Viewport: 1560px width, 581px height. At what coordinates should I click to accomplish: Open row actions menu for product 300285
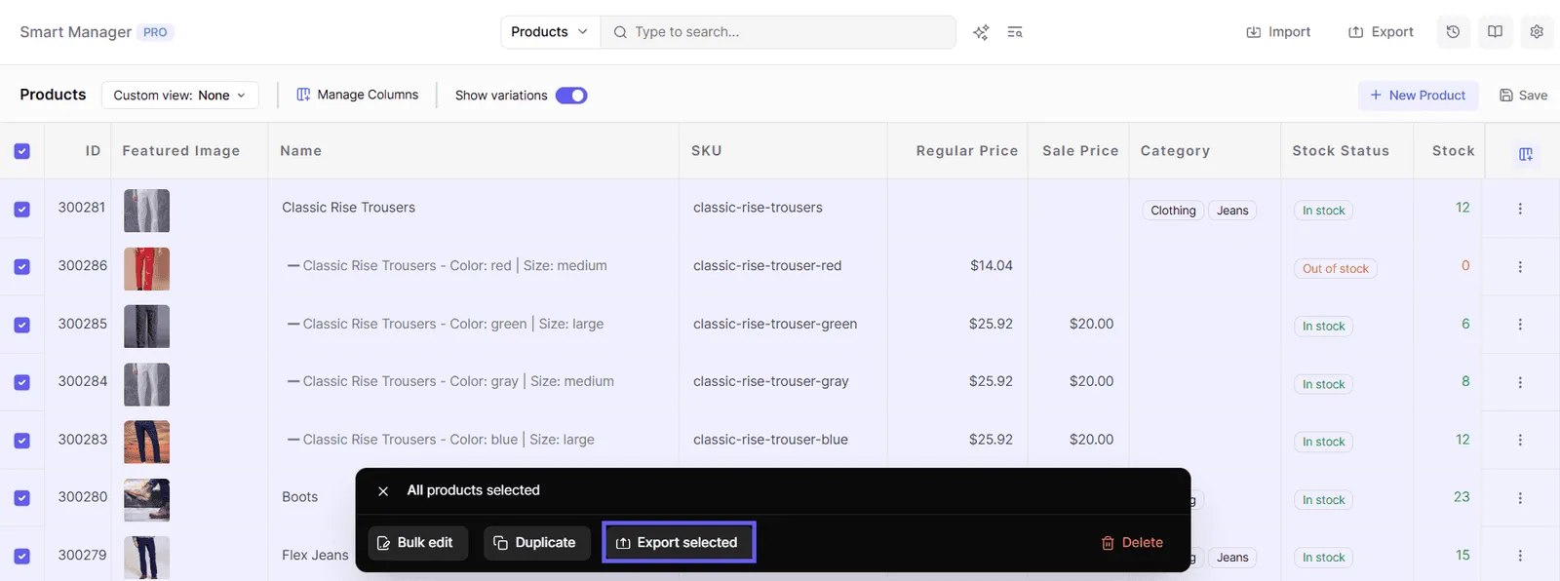coord(1520,325)
